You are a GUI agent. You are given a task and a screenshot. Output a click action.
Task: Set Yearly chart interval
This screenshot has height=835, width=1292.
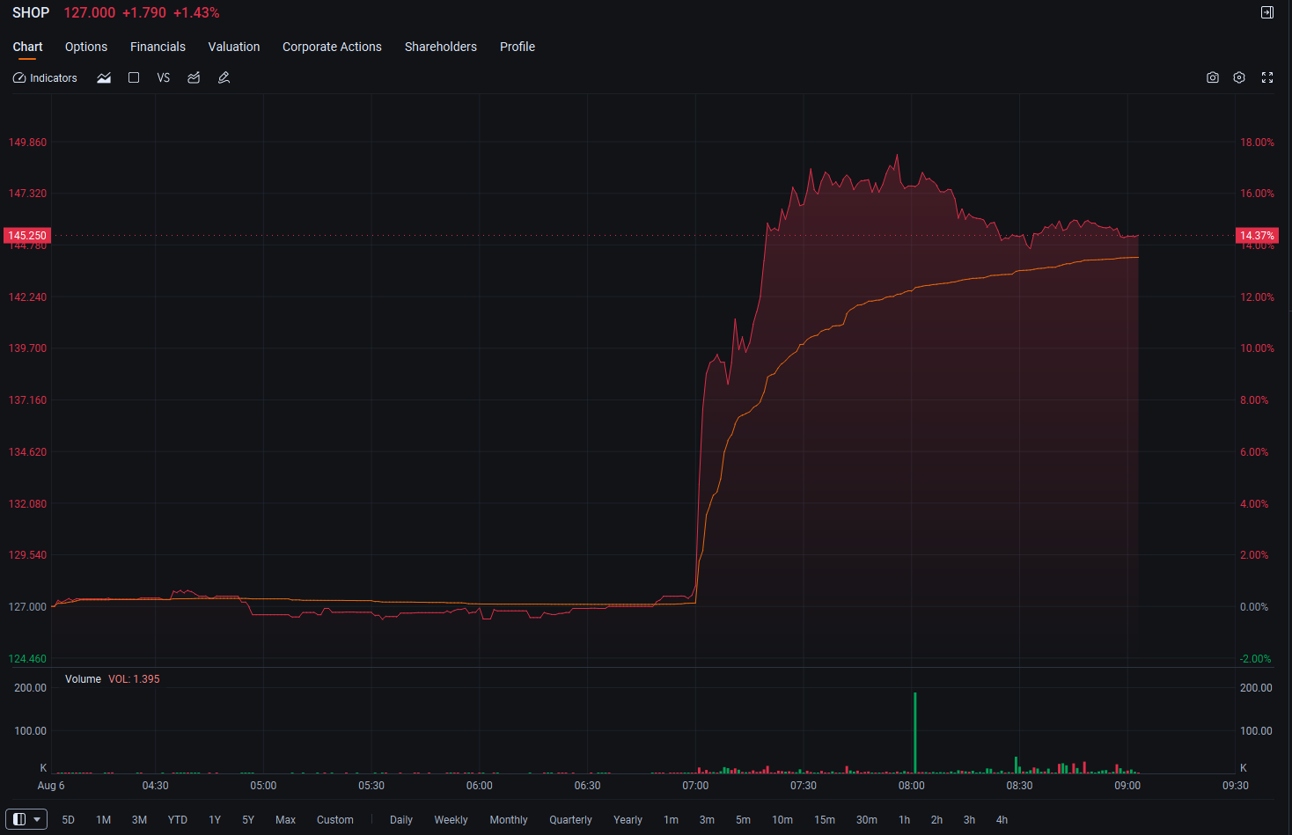[628, 820]
